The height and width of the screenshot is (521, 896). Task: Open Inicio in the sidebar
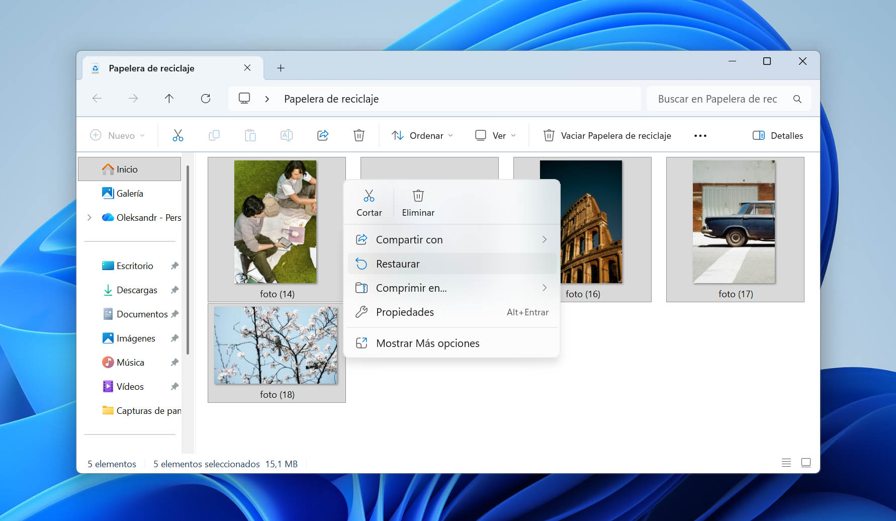(130, 169)
